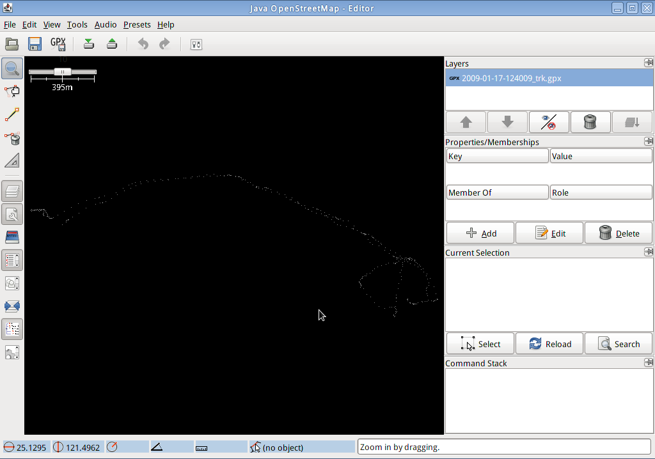
Task: Select the Delete tool
Action: pos(12,138)
